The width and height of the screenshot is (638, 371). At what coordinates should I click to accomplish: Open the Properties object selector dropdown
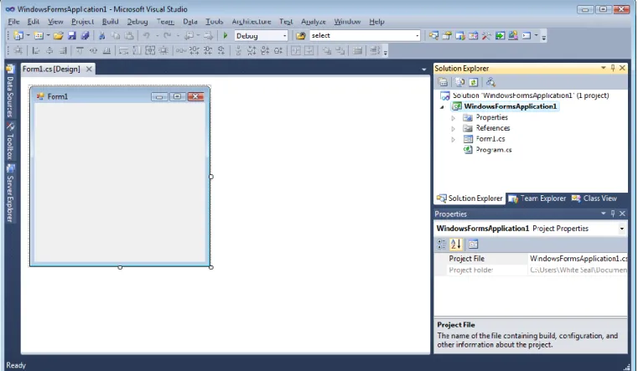click(x=622, y=229)
